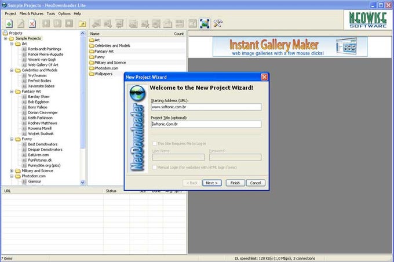Click the NeoDownloader sunglasses globe icon in wizard
The width and height of the screenshot is (394, 262).
pyautogui.click(x=137, y=93)
